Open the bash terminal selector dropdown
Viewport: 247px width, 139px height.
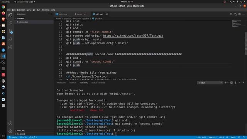click(210, 83)
